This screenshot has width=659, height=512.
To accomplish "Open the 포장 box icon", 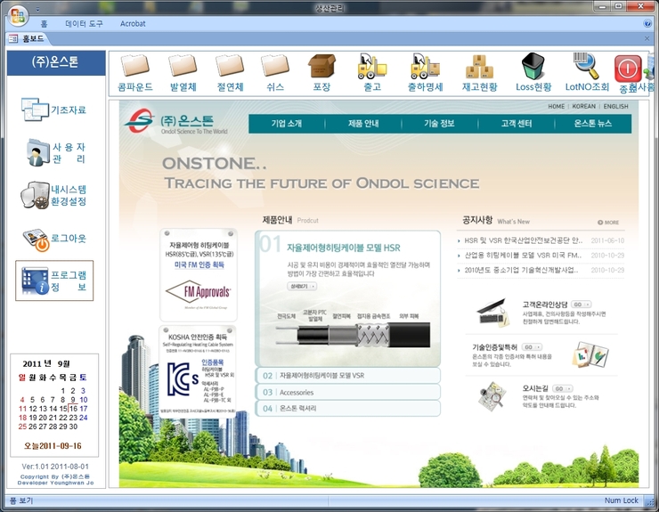I will coord(322,67).
